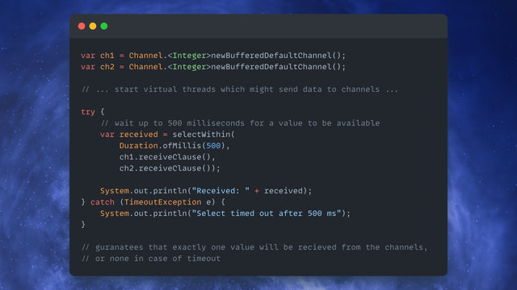Click the 'var ch2' declaration line

click(213, 67)
